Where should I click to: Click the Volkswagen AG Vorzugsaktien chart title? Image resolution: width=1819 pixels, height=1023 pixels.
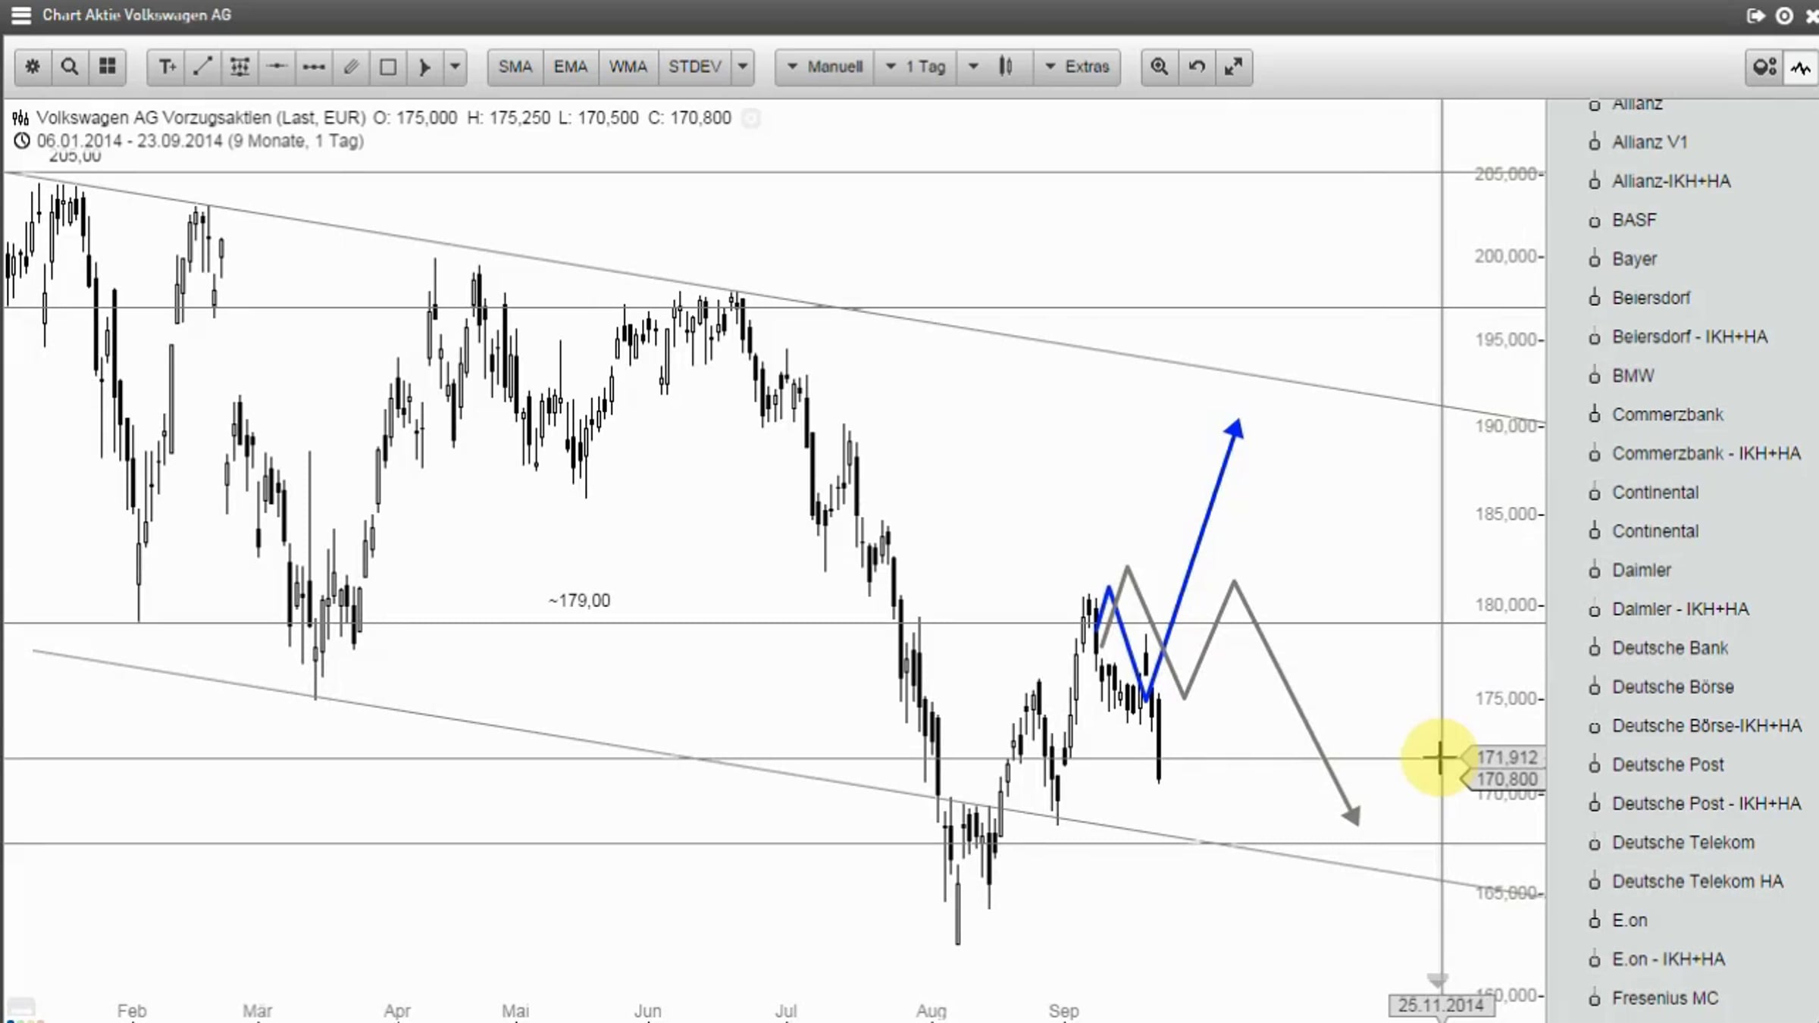(201, 118)
